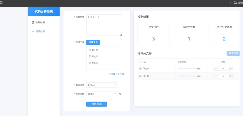Screen dimensions: 243x116
Task: Increase the score for file_12
Action: (x=231, y=76)
